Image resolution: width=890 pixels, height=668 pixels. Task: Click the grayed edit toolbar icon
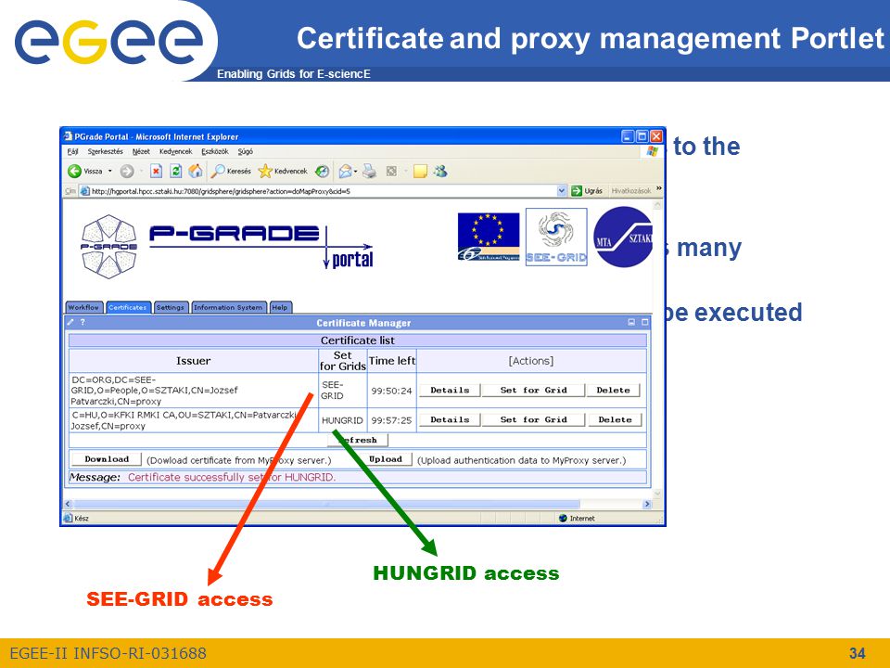391,171
